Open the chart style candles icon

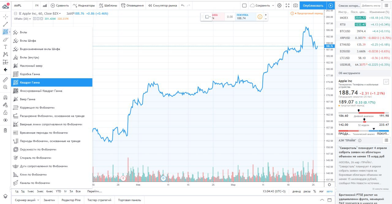pos(45,6)
